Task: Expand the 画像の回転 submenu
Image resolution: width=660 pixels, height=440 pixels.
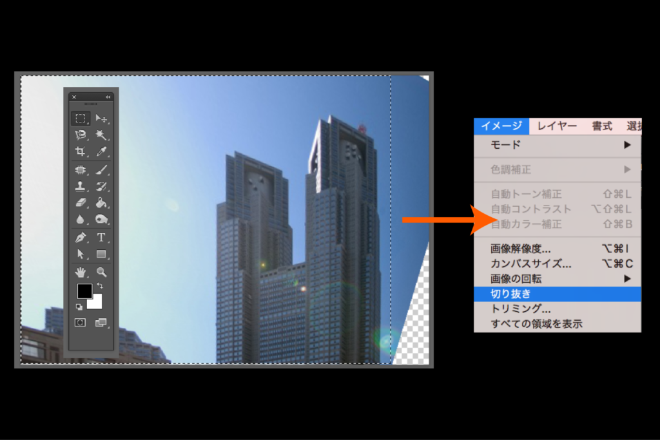Action: (558, 279)
